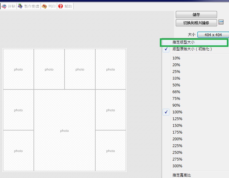
Task: Choose 250% from the size menu
Action: tap(196, 153)
